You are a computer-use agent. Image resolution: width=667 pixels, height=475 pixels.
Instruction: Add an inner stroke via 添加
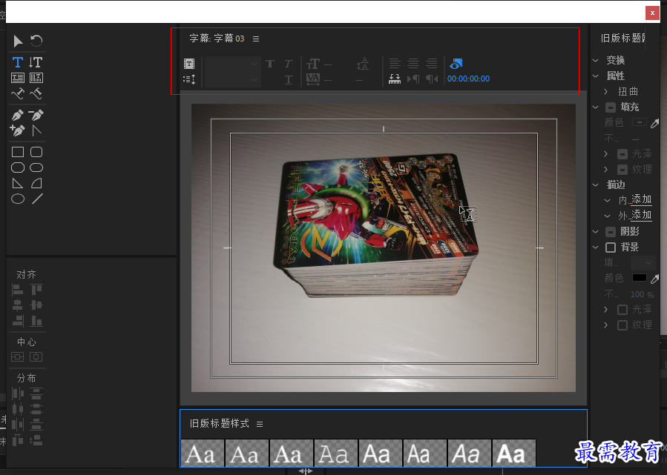641,199
